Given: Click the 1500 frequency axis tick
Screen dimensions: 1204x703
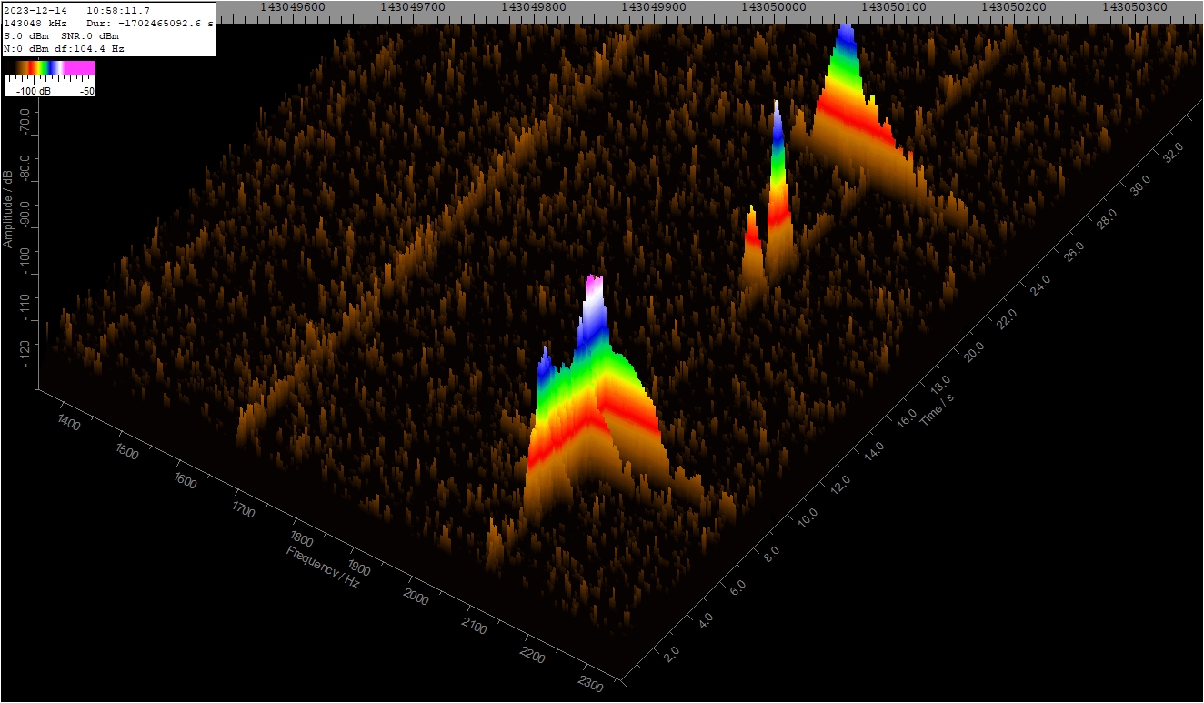Looking at the screenshot, I should click(127, 452).
